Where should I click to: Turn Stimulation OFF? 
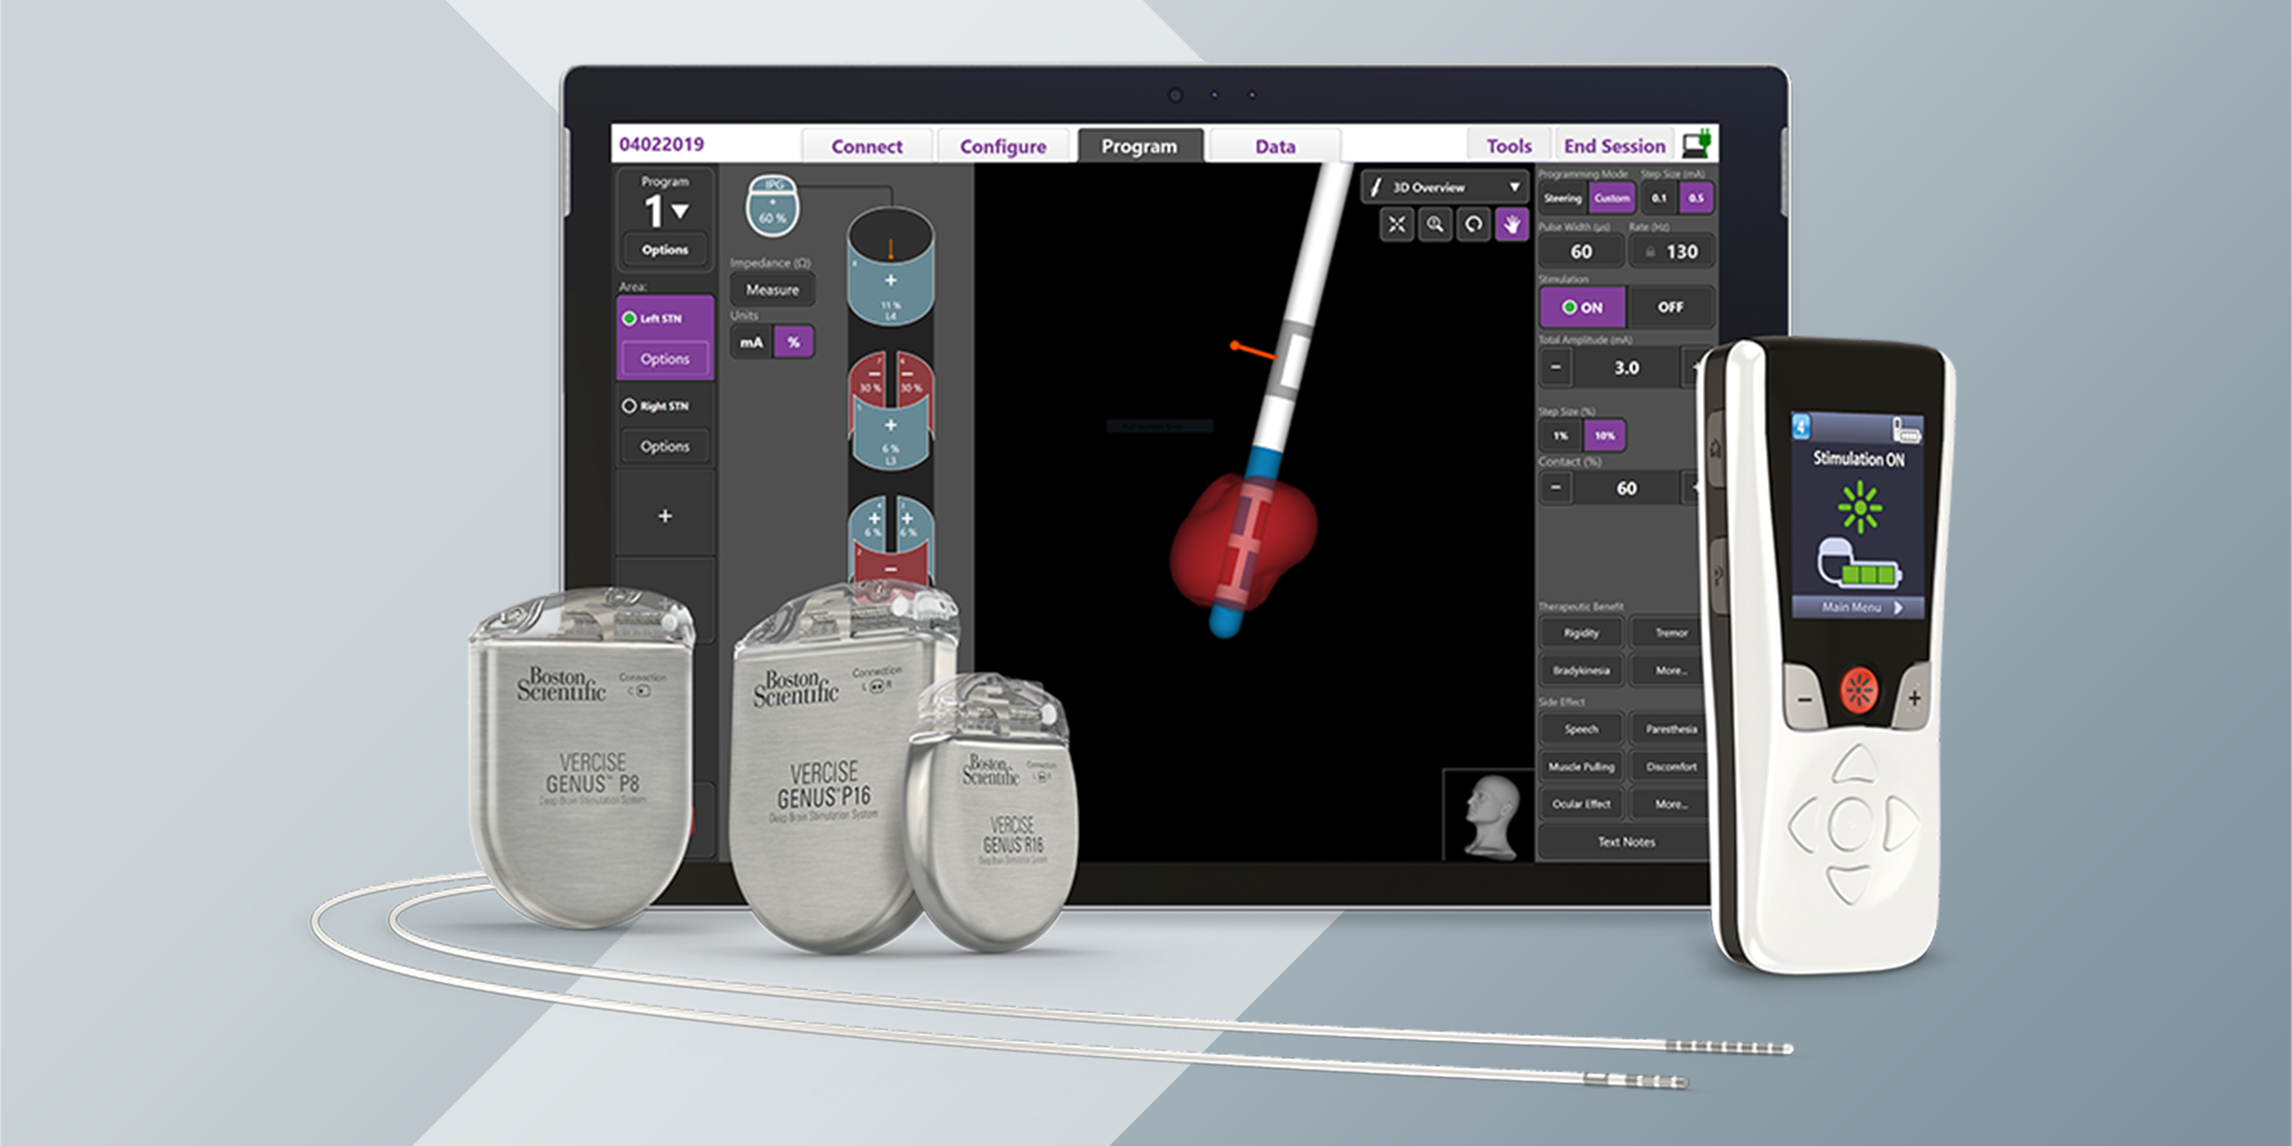click(1672, 308)
